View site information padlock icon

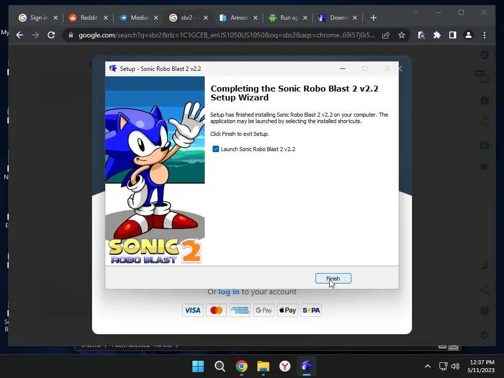coord(71,35)
